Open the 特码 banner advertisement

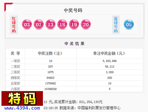[22, 98]
